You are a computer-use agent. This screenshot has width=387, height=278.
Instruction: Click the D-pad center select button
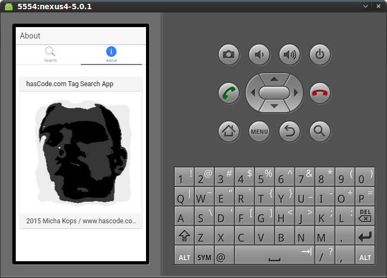274,93
